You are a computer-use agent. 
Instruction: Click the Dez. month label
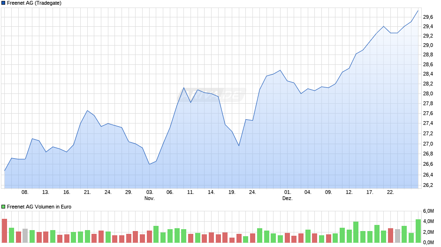point(288,198)
